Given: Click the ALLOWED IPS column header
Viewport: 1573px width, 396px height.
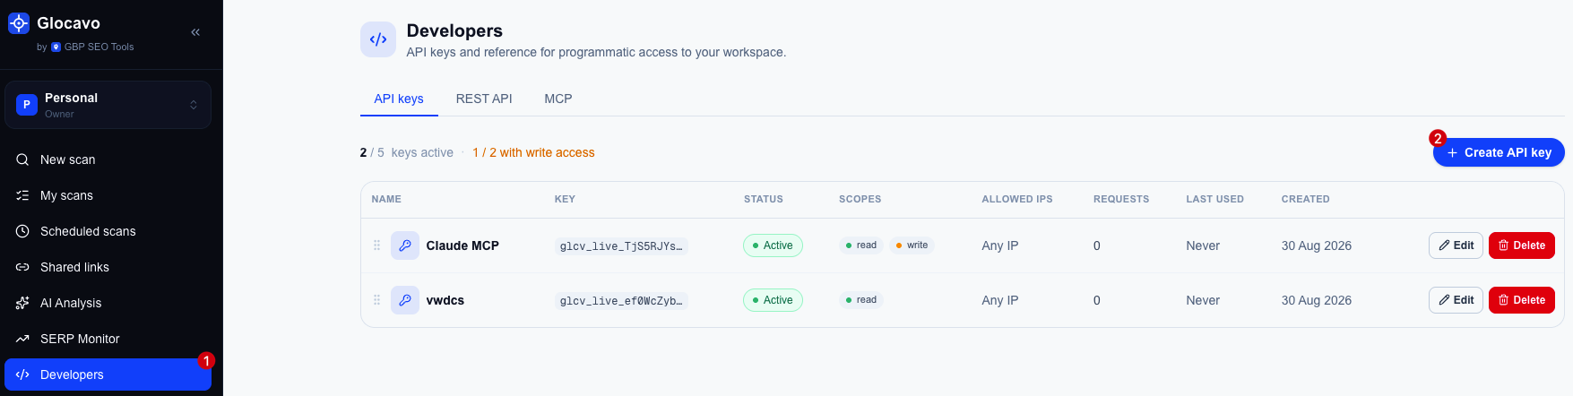Looking at the screenshot, I should tap(1017, 199).
